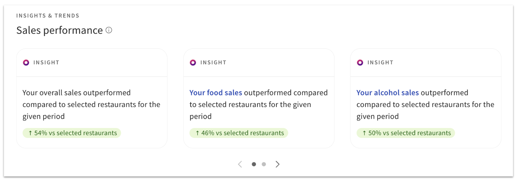Click the 54% vs selected restaurants badge

pos(72,133)
